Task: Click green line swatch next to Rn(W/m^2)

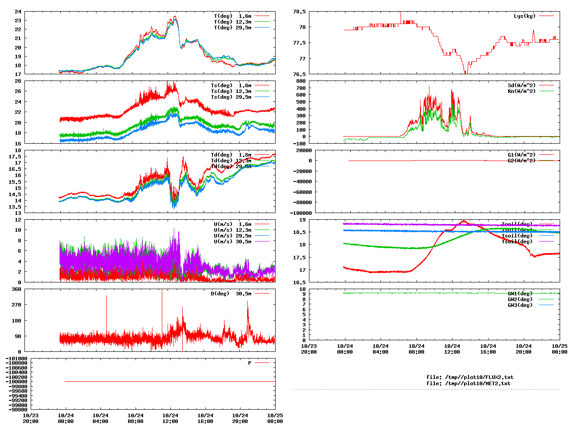Action: pos(546,91)
